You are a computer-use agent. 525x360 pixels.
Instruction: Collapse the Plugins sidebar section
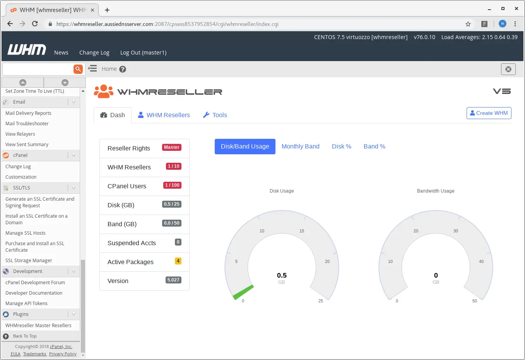click(74, 314)
